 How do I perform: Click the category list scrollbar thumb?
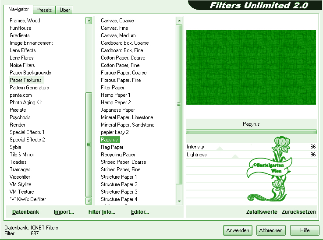coord(89,145)
